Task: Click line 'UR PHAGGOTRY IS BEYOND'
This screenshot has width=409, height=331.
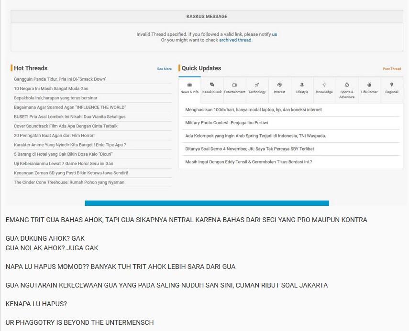Action: tap(79, 322)
